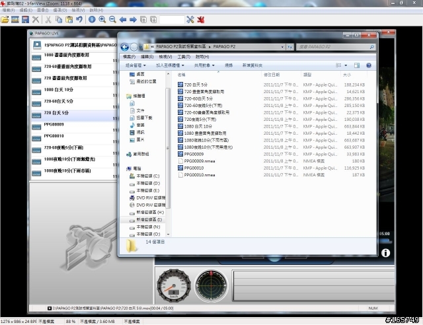Open the 加入至媒體櫃 dropdown
This screenshot has width=423, height=325.
[x=170, y=65]
